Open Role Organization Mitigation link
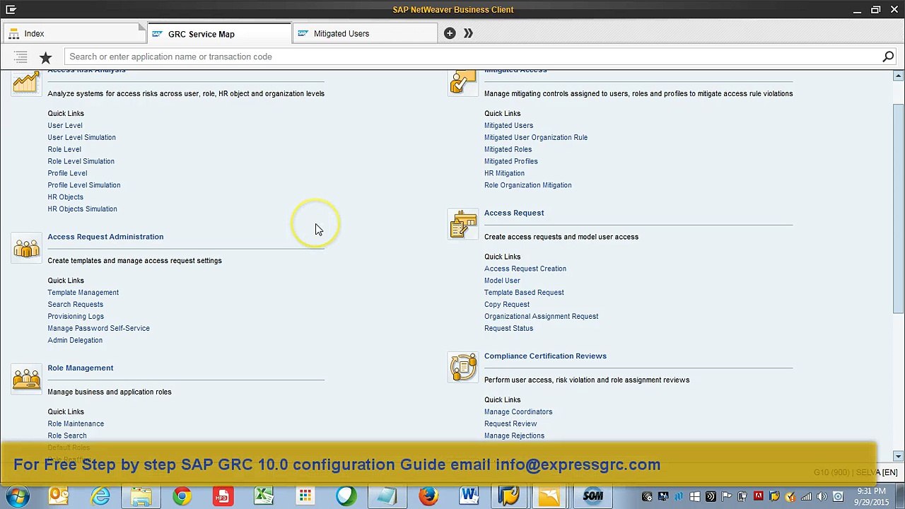Screen dimensions: 905x509 pyautogui.click(x=528, y=185)
